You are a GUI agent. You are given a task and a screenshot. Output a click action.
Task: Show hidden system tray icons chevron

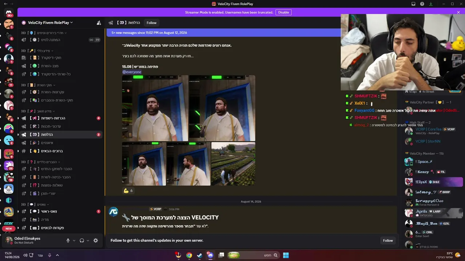pos(57,255)
